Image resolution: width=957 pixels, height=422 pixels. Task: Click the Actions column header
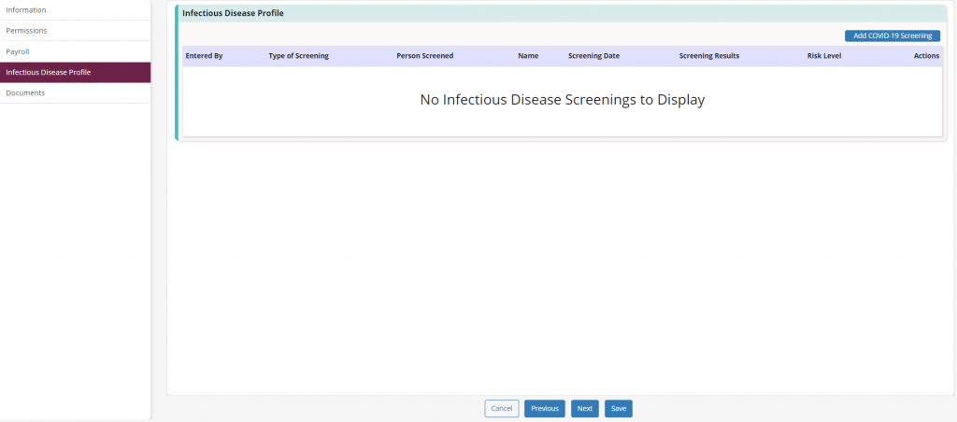[926, 56]
